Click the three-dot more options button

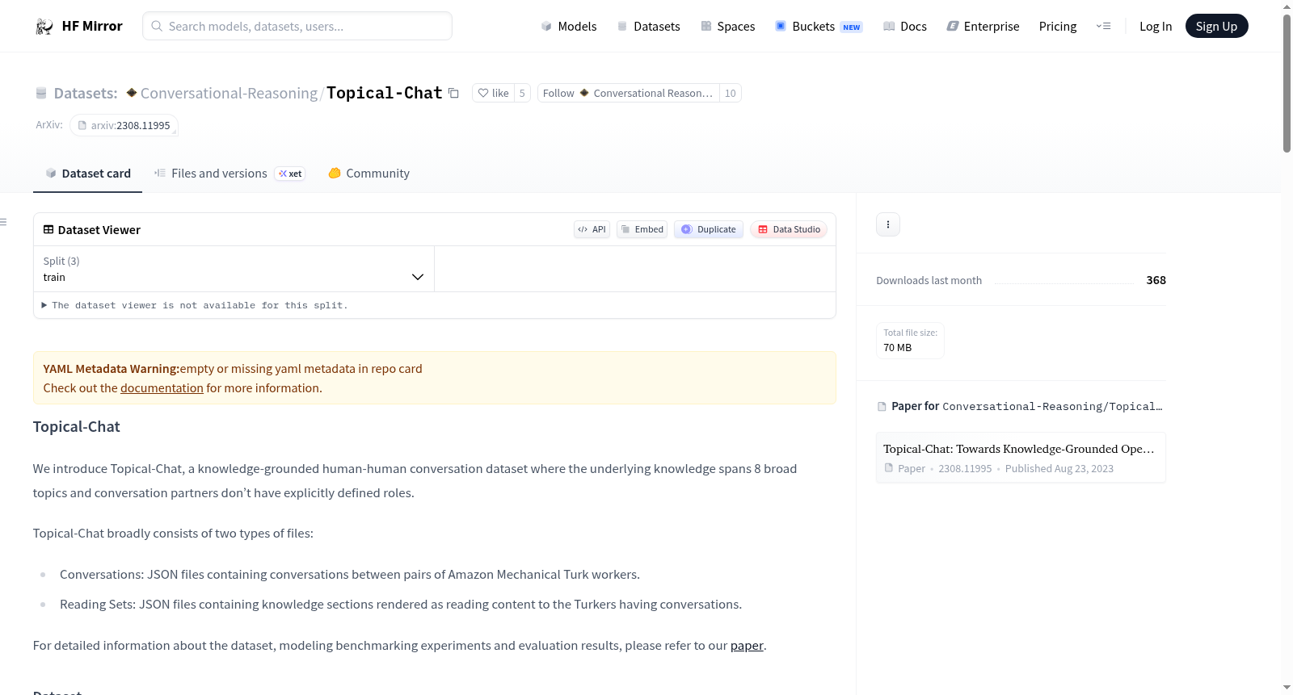point(888,224)
